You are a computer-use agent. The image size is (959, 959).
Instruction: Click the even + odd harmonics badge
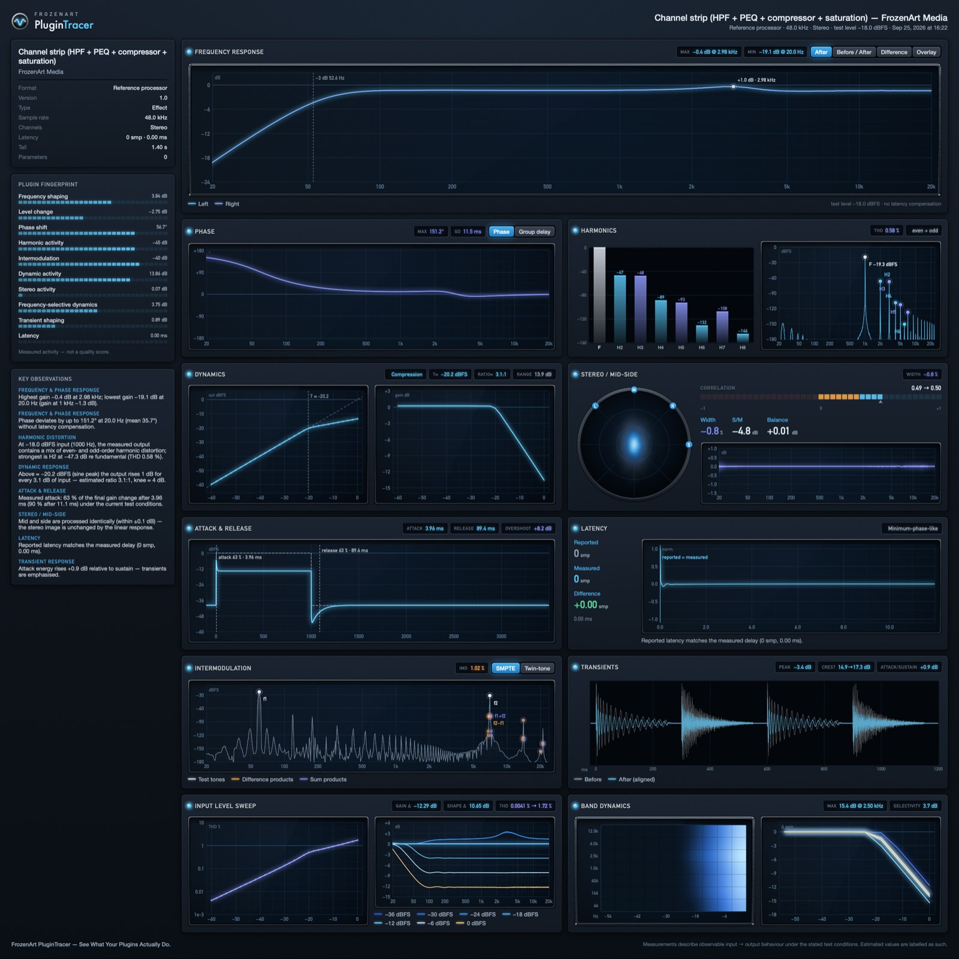[x=925, y=230]
